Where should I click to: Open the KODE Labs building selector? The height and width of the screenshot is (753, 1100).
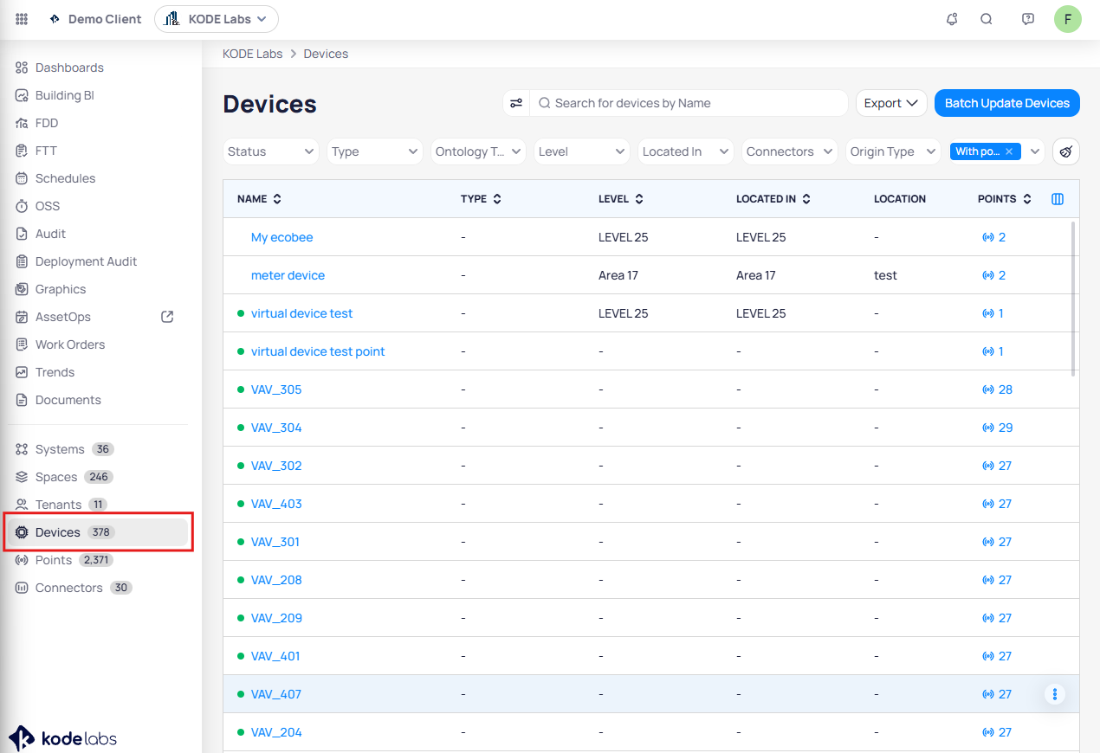[217, 19]
